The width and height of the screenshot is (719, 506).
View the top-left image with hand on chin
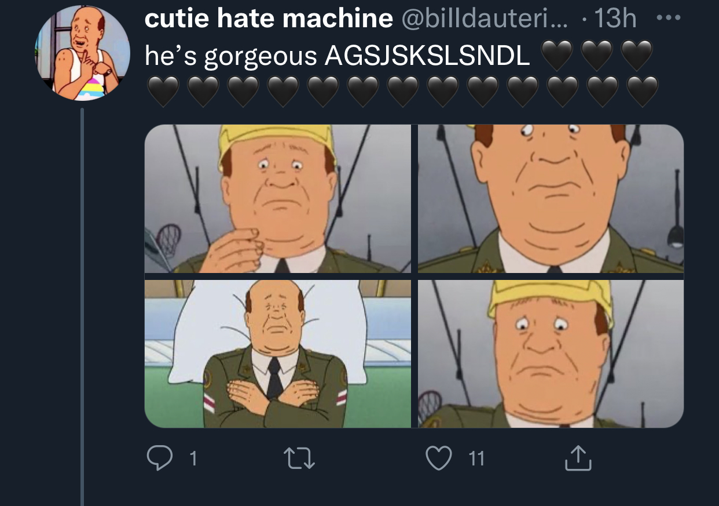click(x=278, y=199)
